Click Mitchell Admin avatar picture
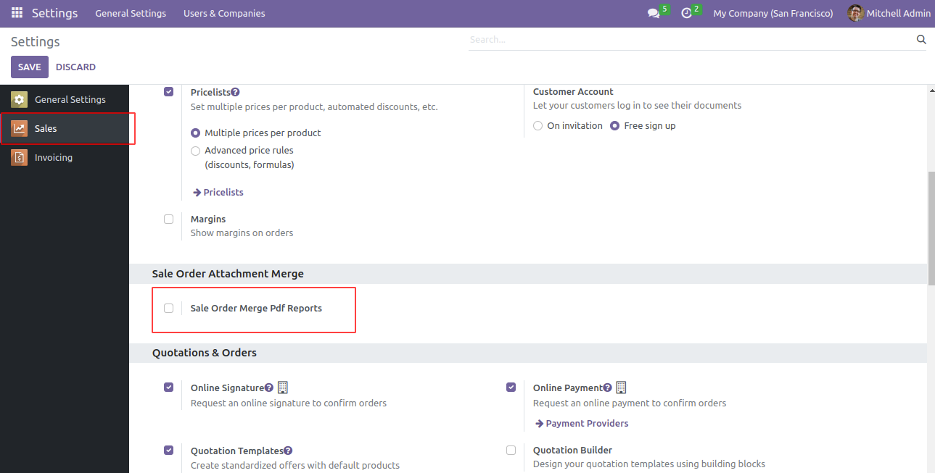 (855, 13)
